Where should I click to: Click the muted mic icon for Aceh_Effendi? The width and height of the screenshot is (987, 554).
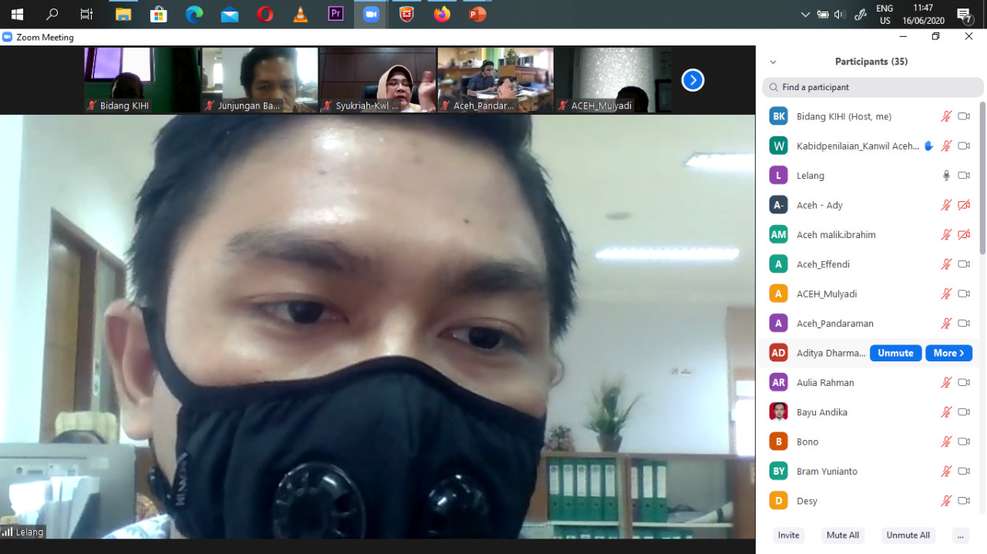946,264
